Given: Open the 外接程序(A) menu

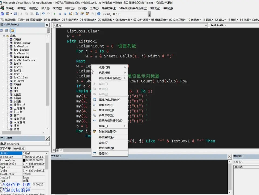Looking at the screenshot, I should 109,8.
